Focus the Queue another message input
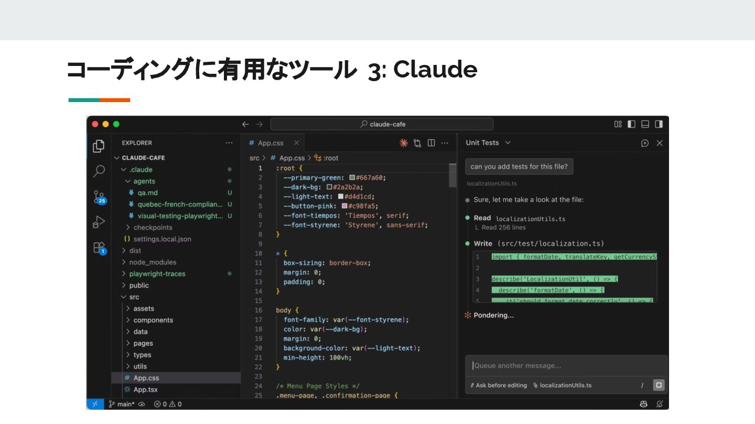This screenshot has height=424, width=755. point(566,366)
